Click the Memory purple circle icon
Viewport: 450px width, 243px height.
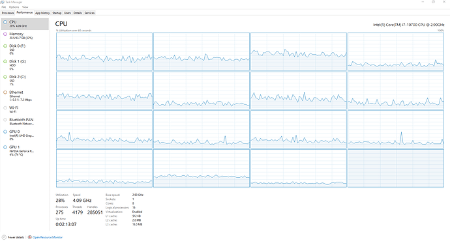[x=5, y=34]
